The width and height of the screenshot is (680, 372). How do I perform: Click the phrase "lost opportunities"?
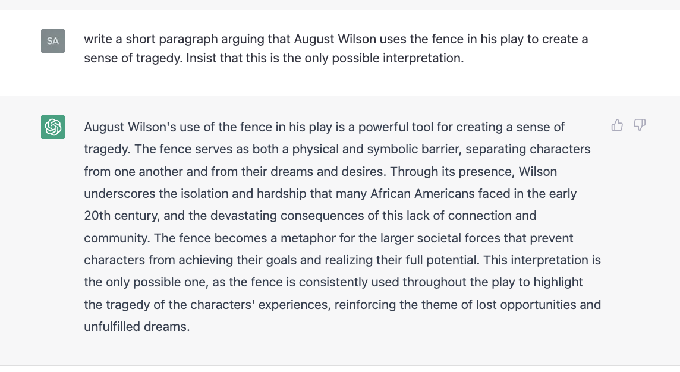(525, 305)
